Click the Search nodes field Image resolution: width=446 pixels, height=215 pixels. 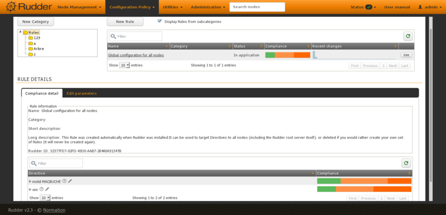(x=257, y=7)
